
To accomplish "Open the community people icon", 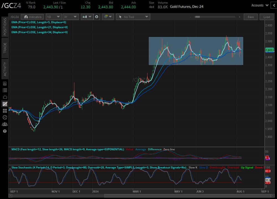I will click(x=5, y=124).
